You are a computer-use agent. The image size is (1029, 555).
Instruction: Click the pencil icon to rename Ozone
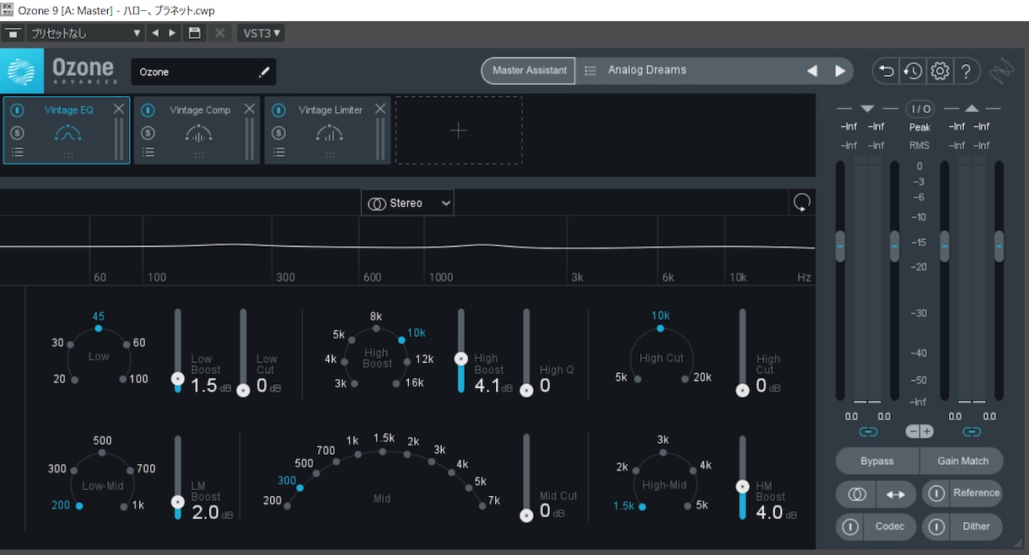click(x=264, y=72)
